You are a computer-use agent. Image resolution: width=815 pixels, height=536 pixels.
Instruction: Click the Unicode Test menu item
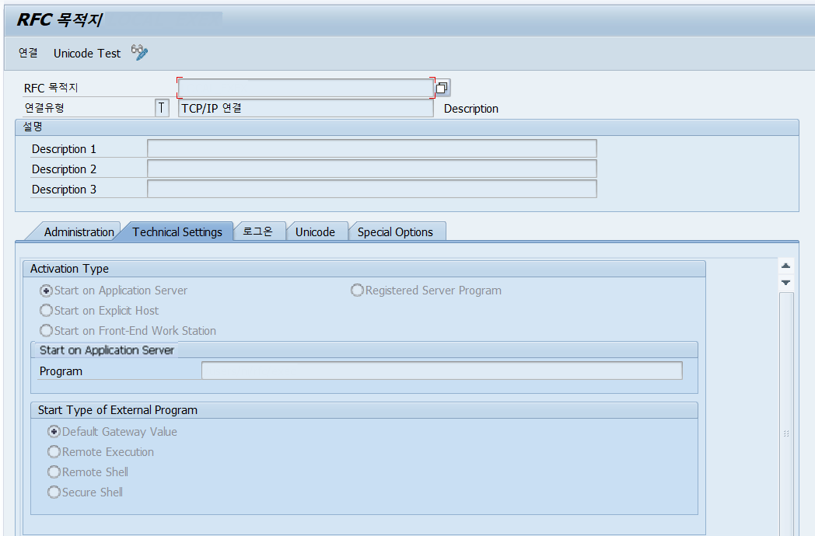(87, 53)
